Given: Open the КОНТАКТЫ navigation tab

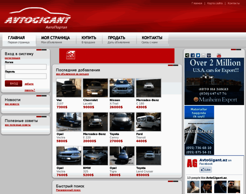Looking at the screenshot, I should (152, 39).
